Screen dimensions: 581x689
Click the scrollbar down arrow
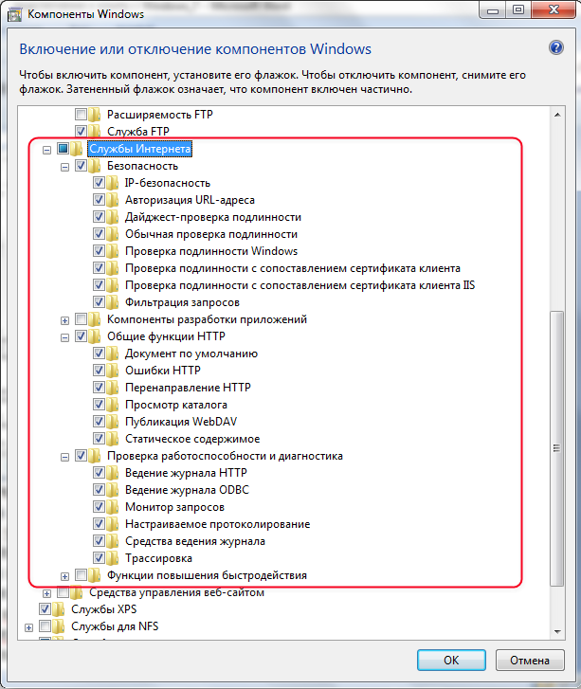(557, 631)
